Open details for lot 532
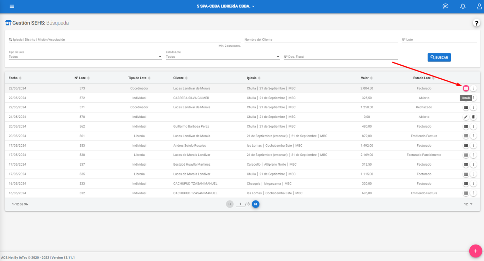Screen dimensions: 484x261 466,193
